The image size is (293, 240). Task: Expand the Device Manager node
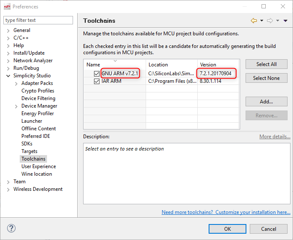coord(16,106)
